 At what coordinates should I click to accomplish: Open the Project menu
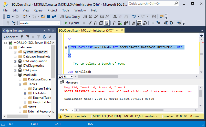[52, 10]
